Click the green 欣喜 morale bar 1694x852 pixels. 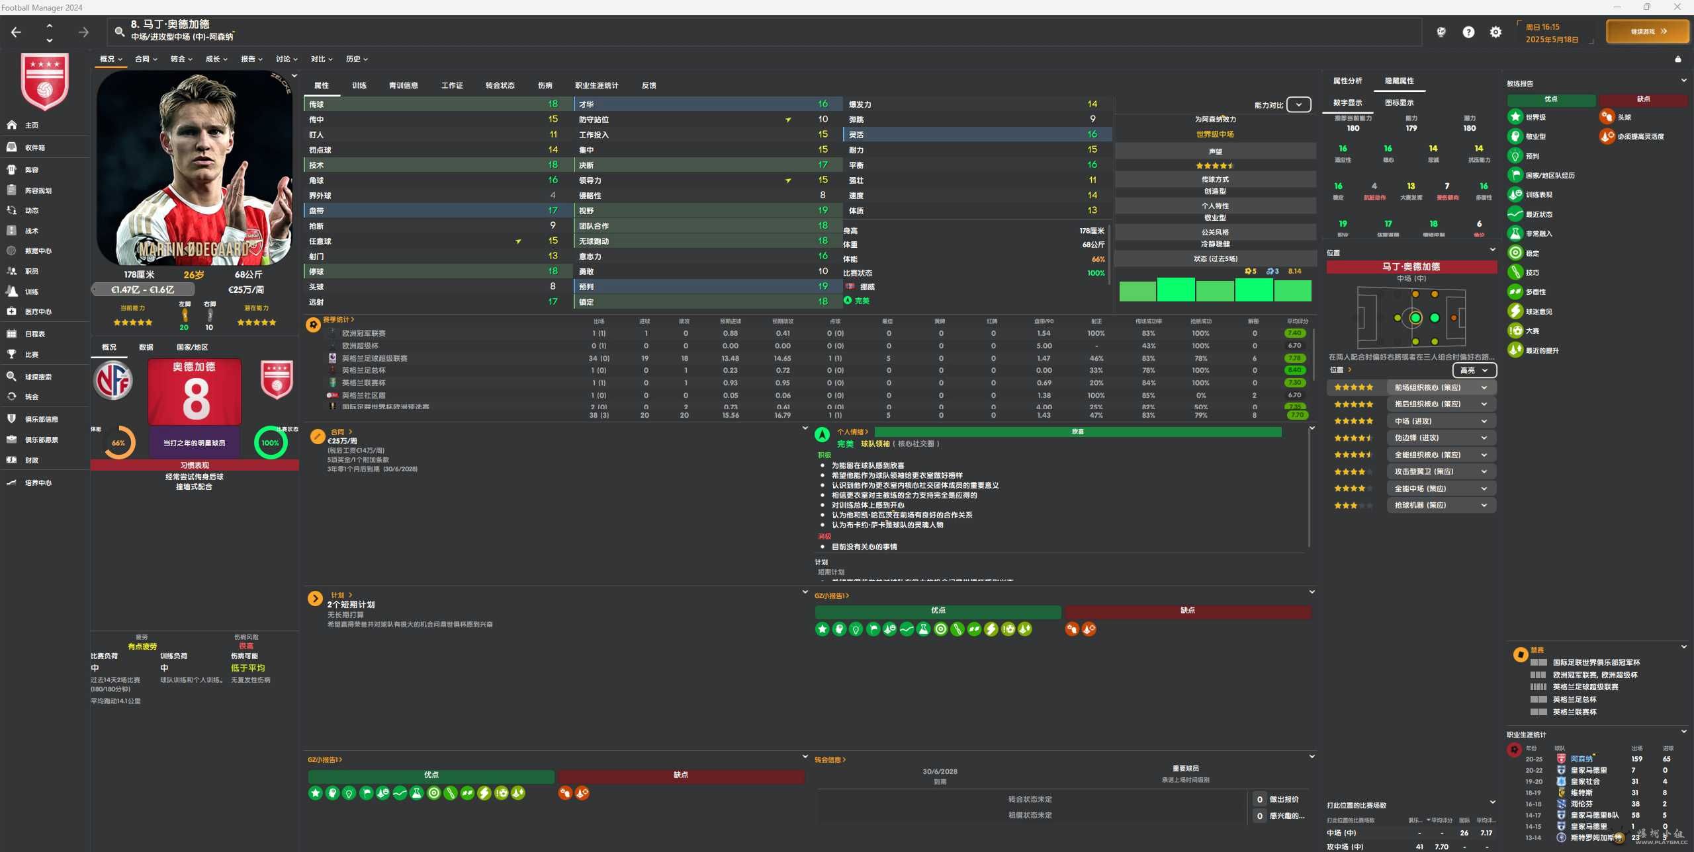pos(1078,432)
